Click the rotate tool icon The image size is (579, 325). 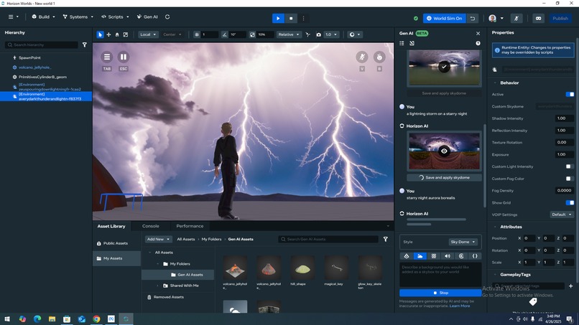tap(117, 34)
